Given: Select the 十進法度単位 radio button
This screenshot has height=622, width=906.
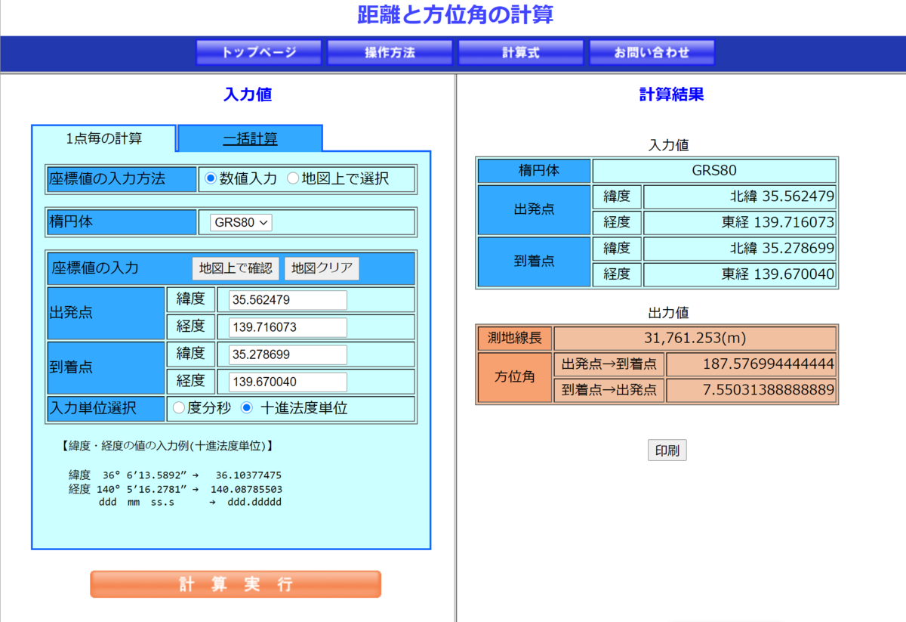Looking at the screenshot, I should point(247,408).
